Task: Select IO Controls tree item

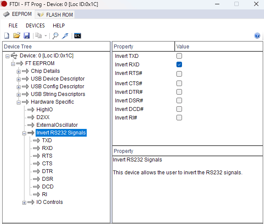Action: click(49, 202)
